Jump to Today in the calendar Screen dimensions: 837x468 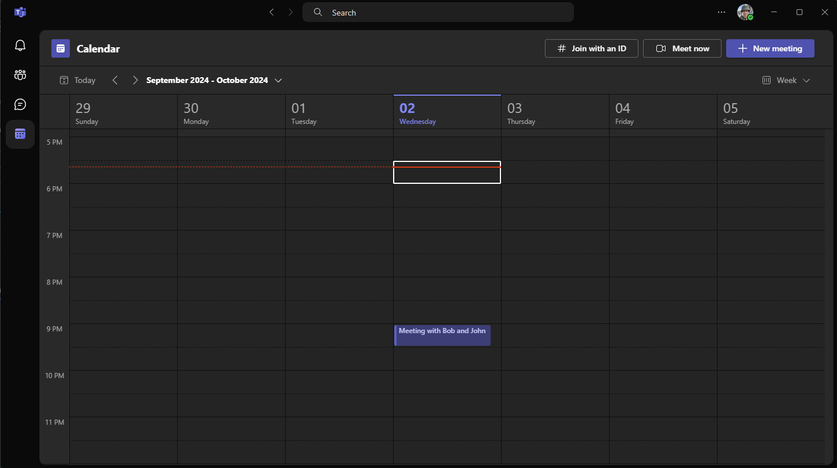tap(78, 81)
